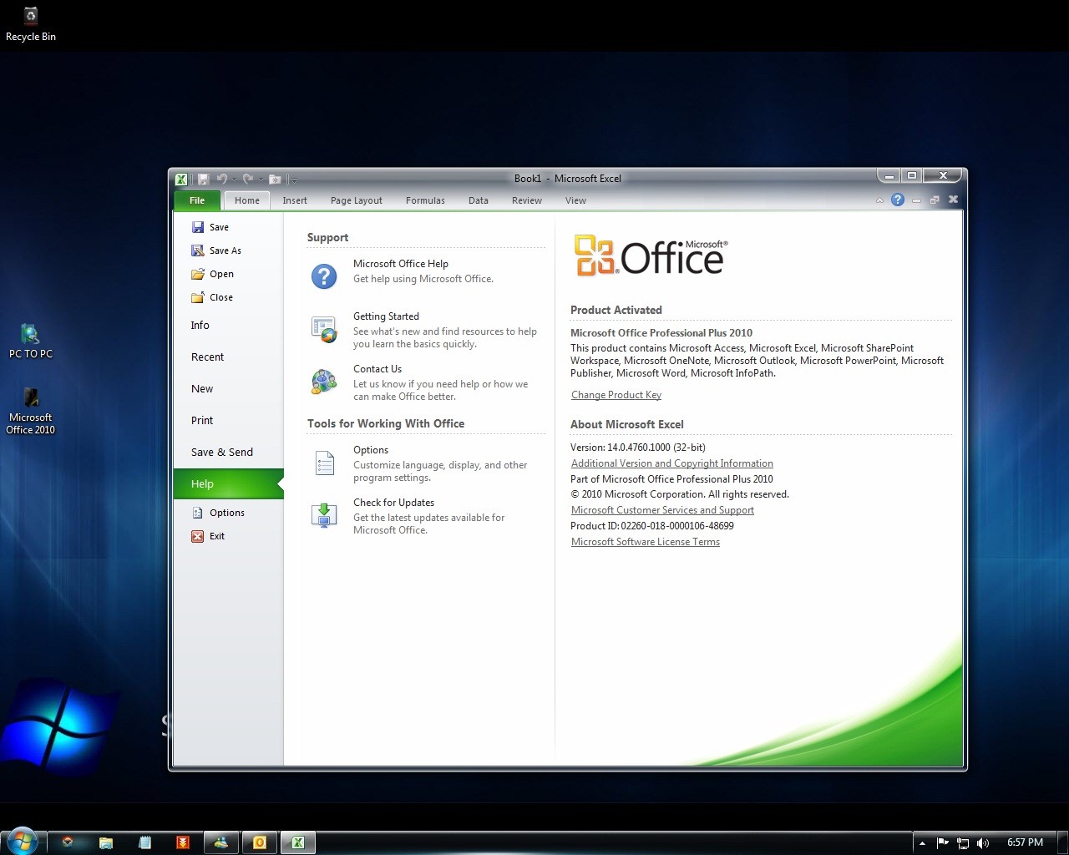Expand the Undo history dropdown arrow
The height and width of the screenshot is (855, 1069).
[x=234, y=179]
